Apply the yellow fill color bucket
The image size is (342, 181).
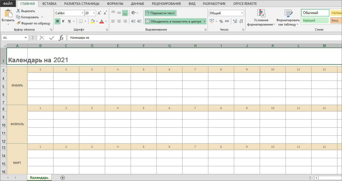pyautogui.click(x=92, y=21)
